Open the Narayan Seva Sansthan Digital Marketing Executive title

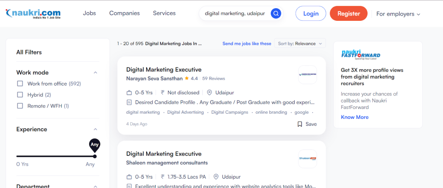click(164, 70)
